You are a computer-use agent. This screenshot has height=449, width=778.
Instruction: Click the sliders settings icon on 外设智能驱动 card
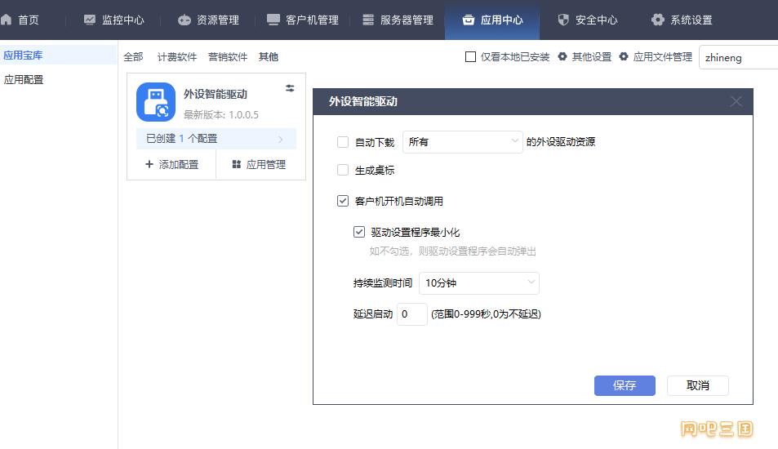tap(290, 88)
